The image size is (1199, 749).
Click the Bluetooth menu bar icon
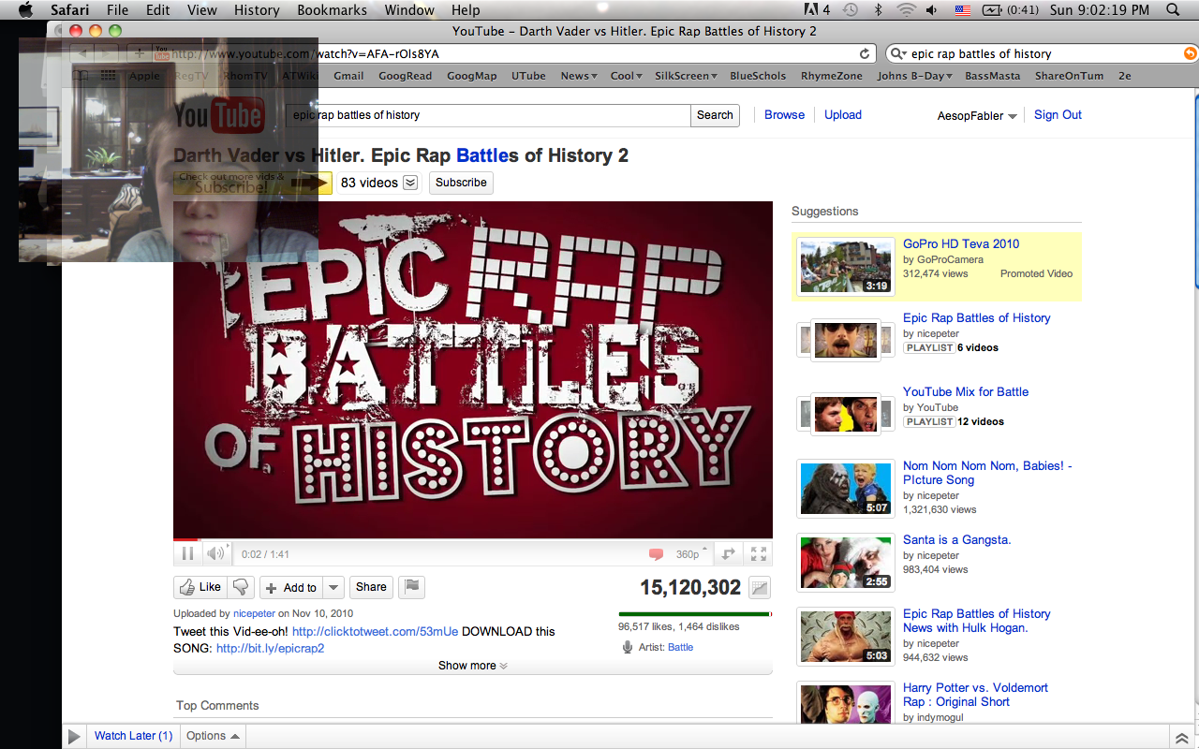click(878, 10)
